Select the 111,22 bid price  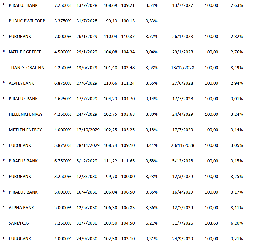point(110,161)
